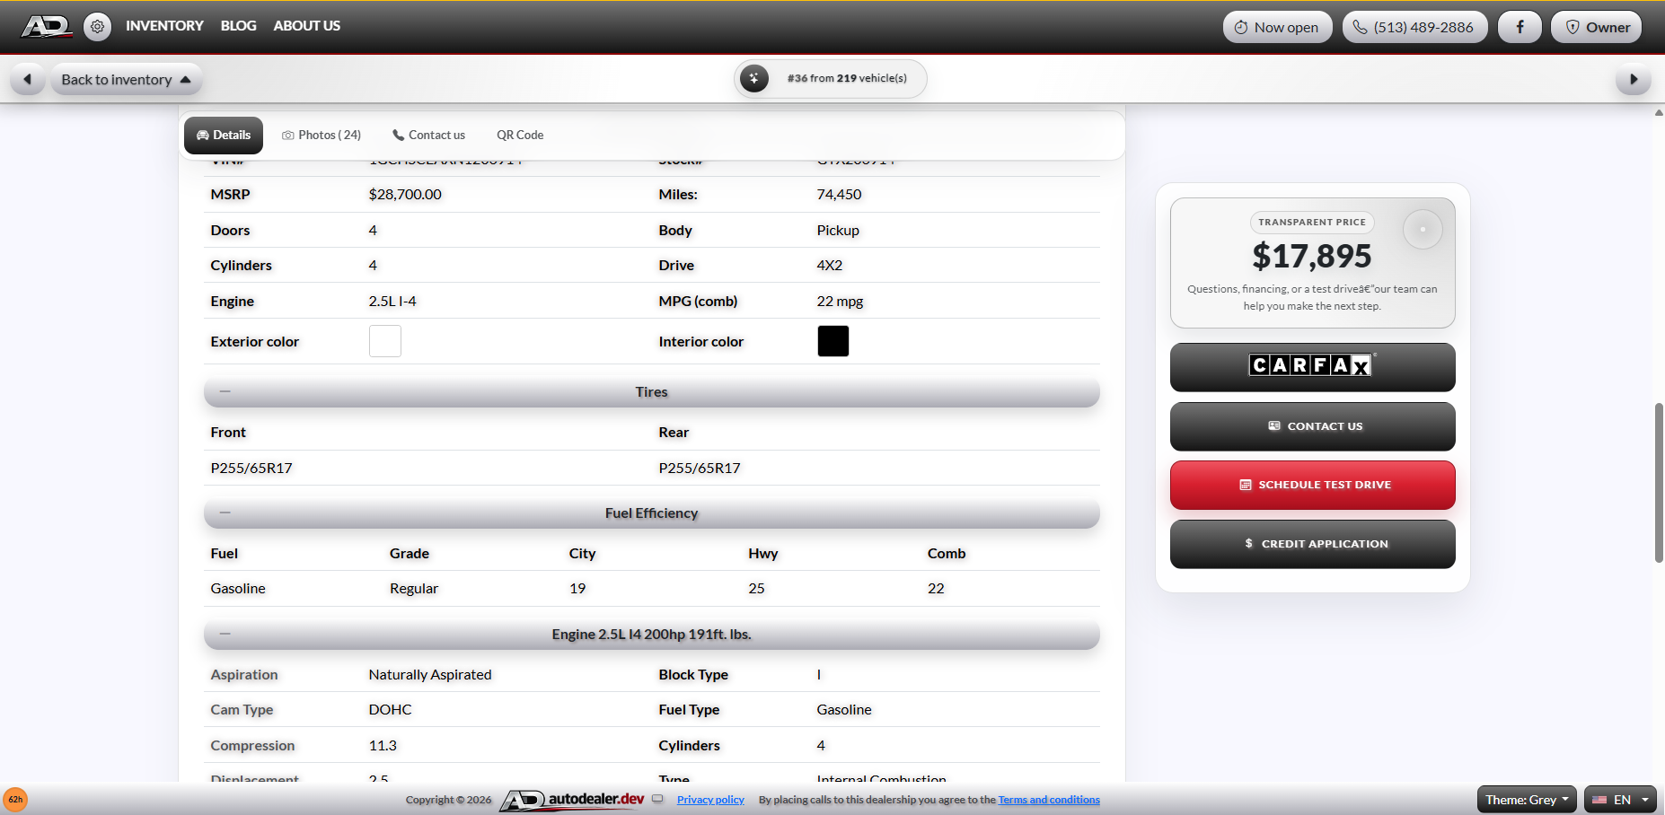The height and width of the screenshot is (815, 1665).
Task: Go to previous vehicle arrow
Action: point(27,79)
